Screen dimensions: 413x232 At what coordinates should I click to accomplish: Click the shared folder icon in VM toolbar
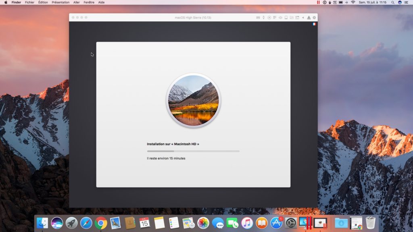(292, 18)
